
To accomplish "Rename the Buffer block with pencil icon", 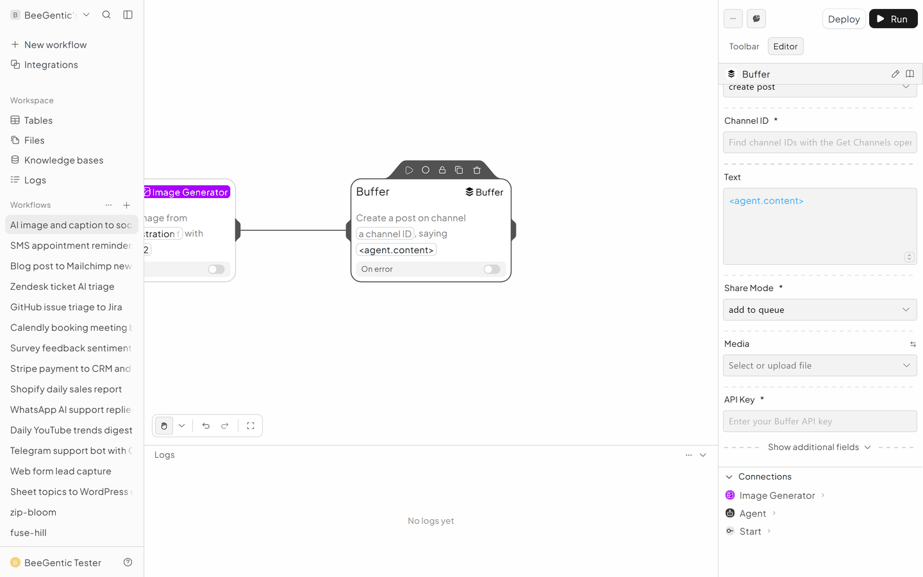I will (x=895, y=74).
